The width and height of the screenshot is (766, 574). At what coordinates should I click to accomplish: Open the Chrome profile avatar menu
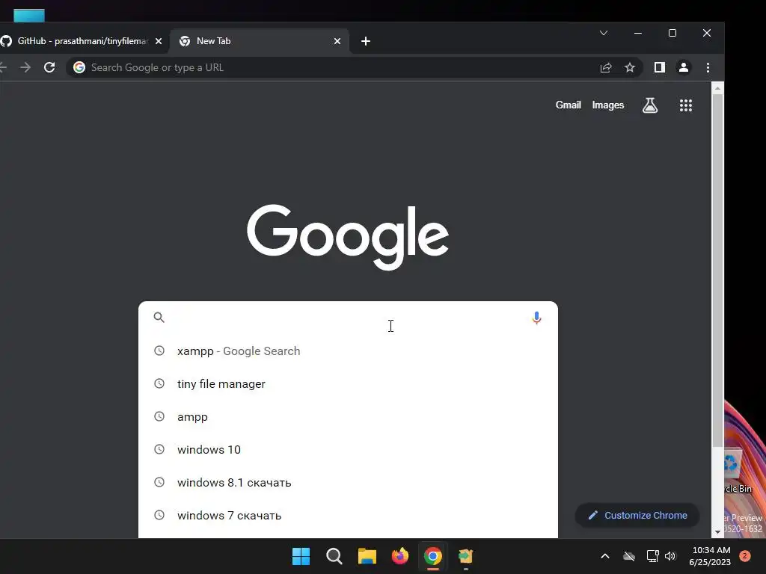(684, 67)
